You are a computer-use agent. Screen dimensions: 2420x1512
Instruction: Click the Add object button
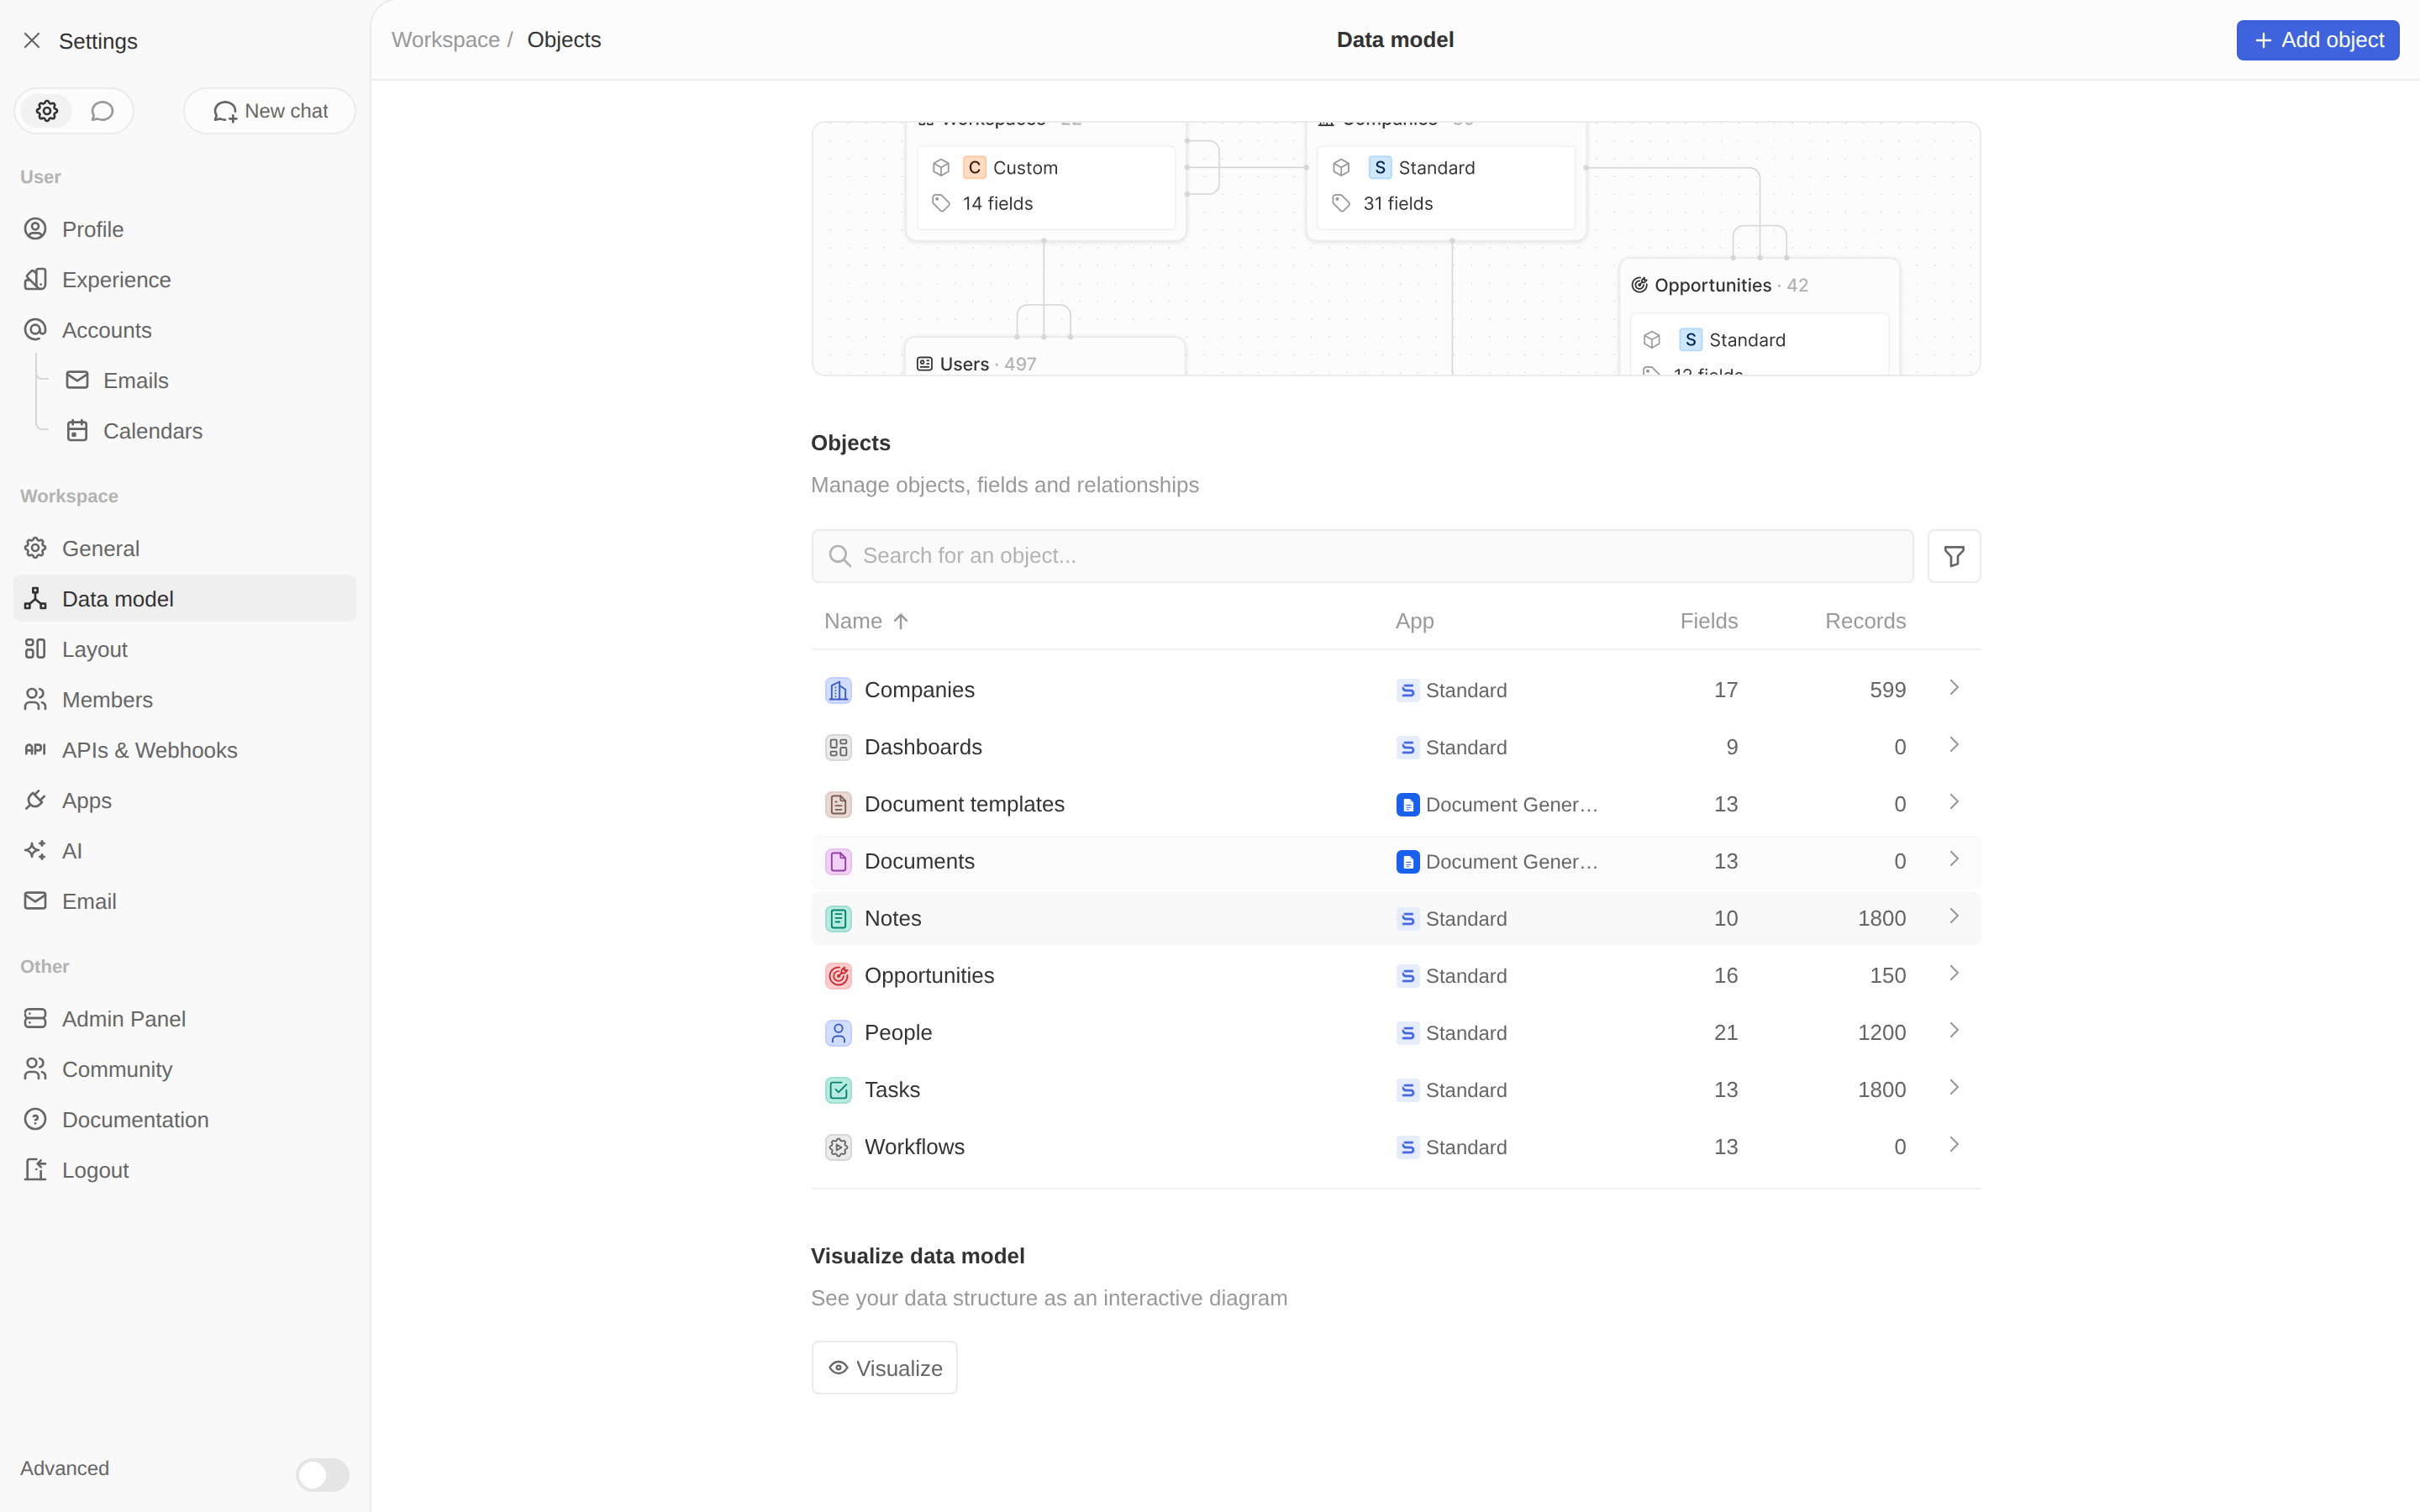(2317, 40)
